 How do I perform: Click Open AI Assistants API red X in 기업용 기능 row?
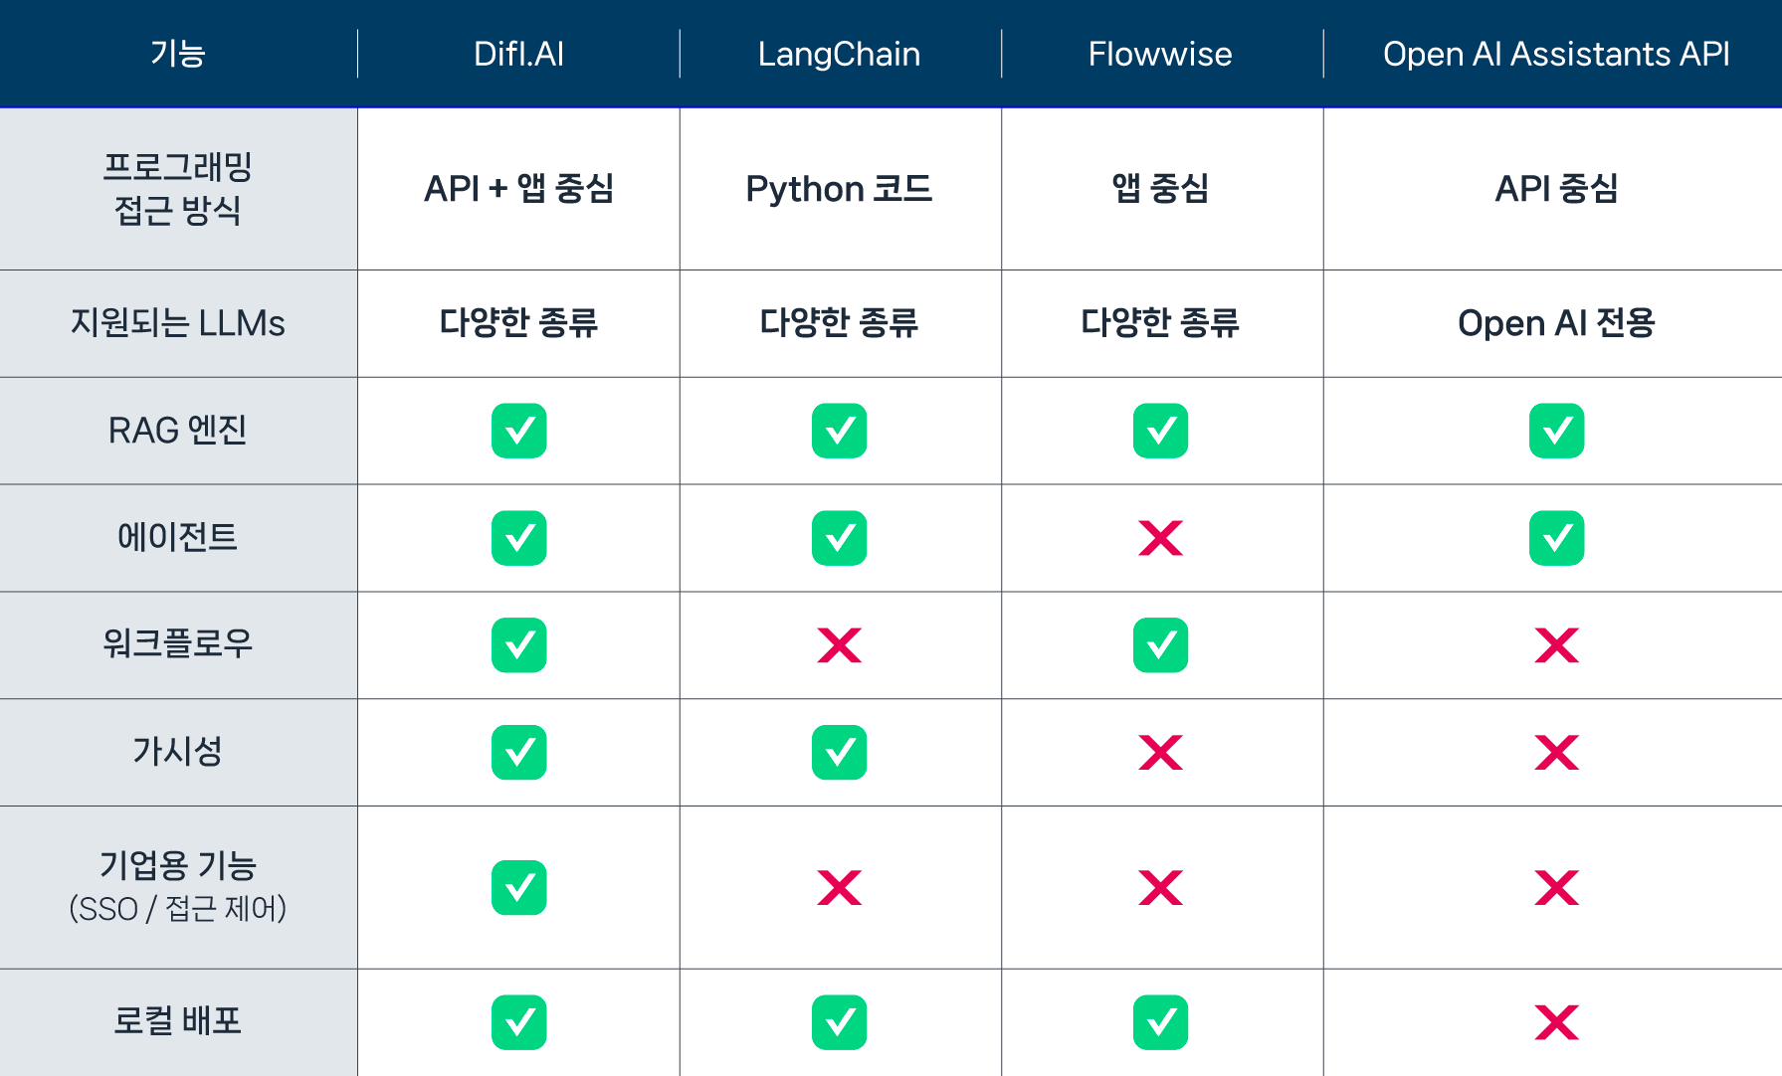click(1556, 887)
